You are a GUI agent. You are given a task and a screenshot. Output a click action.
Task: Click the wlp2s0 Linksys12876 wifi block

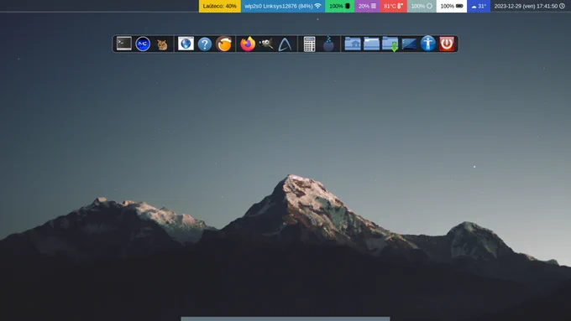coord(283,6)
